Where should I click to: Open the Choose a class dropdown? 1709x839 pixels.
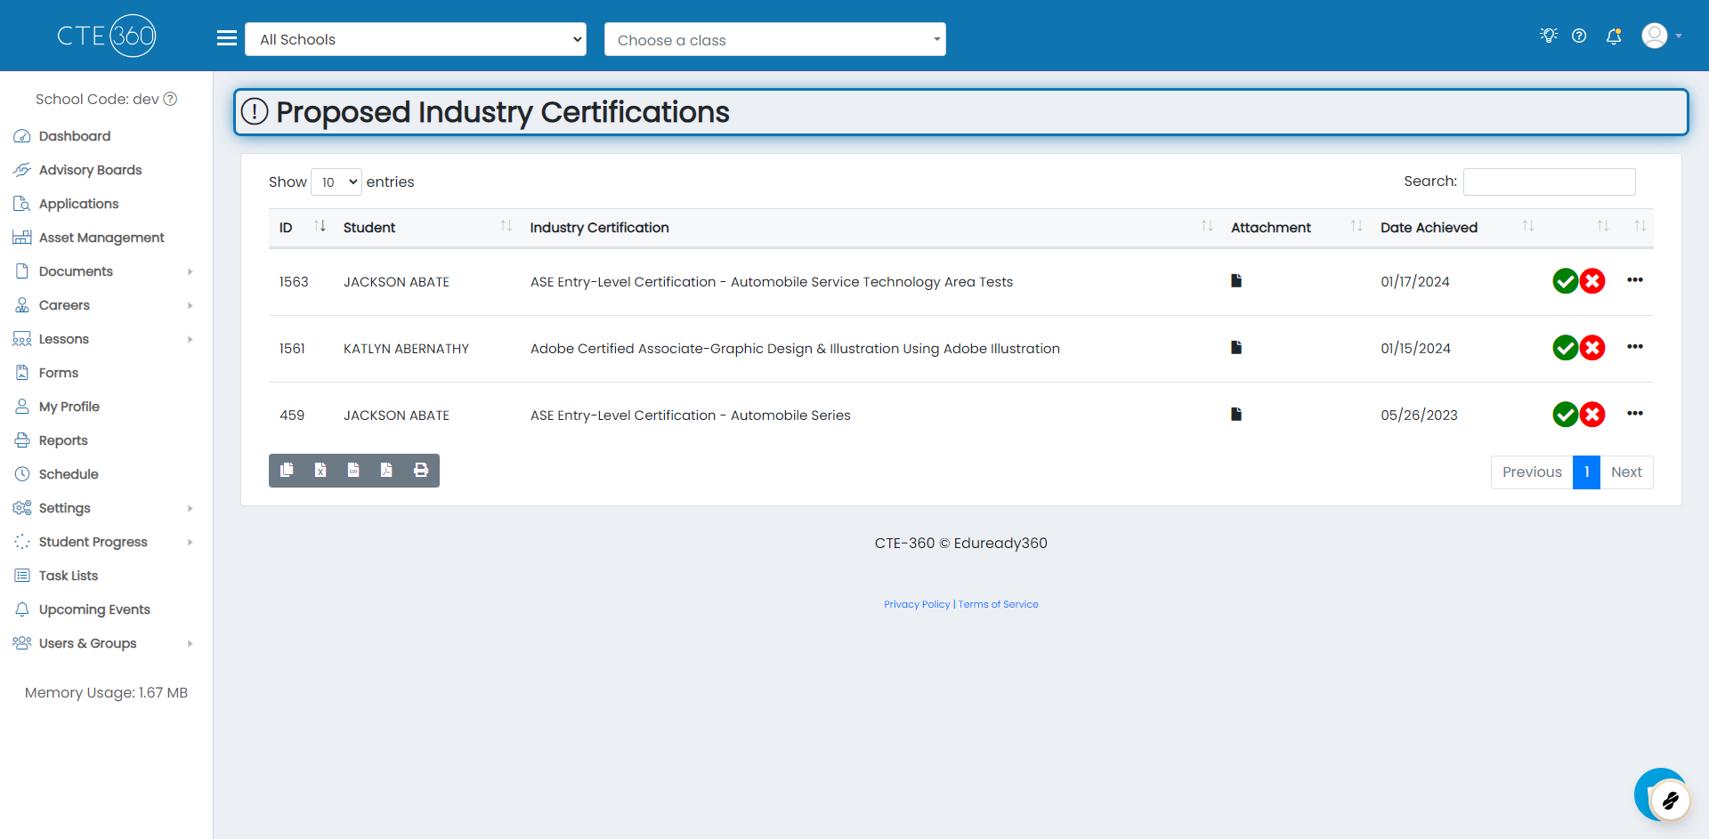[x=775, y=39]
